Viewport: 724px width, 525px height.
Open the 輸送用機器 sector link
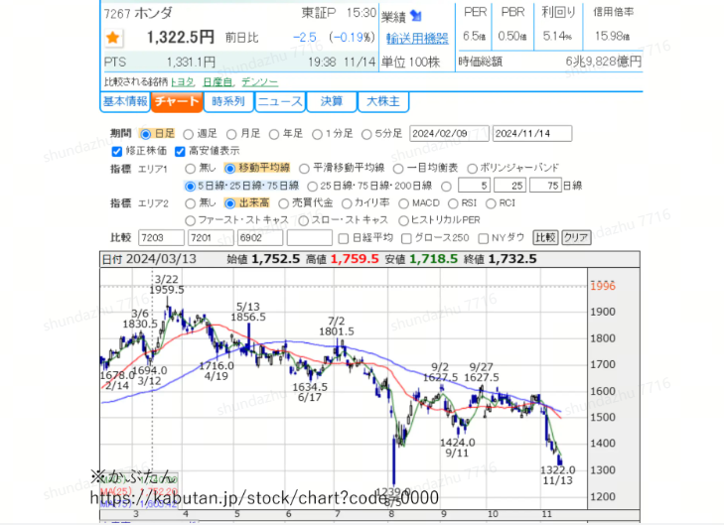tap(417, 39)
